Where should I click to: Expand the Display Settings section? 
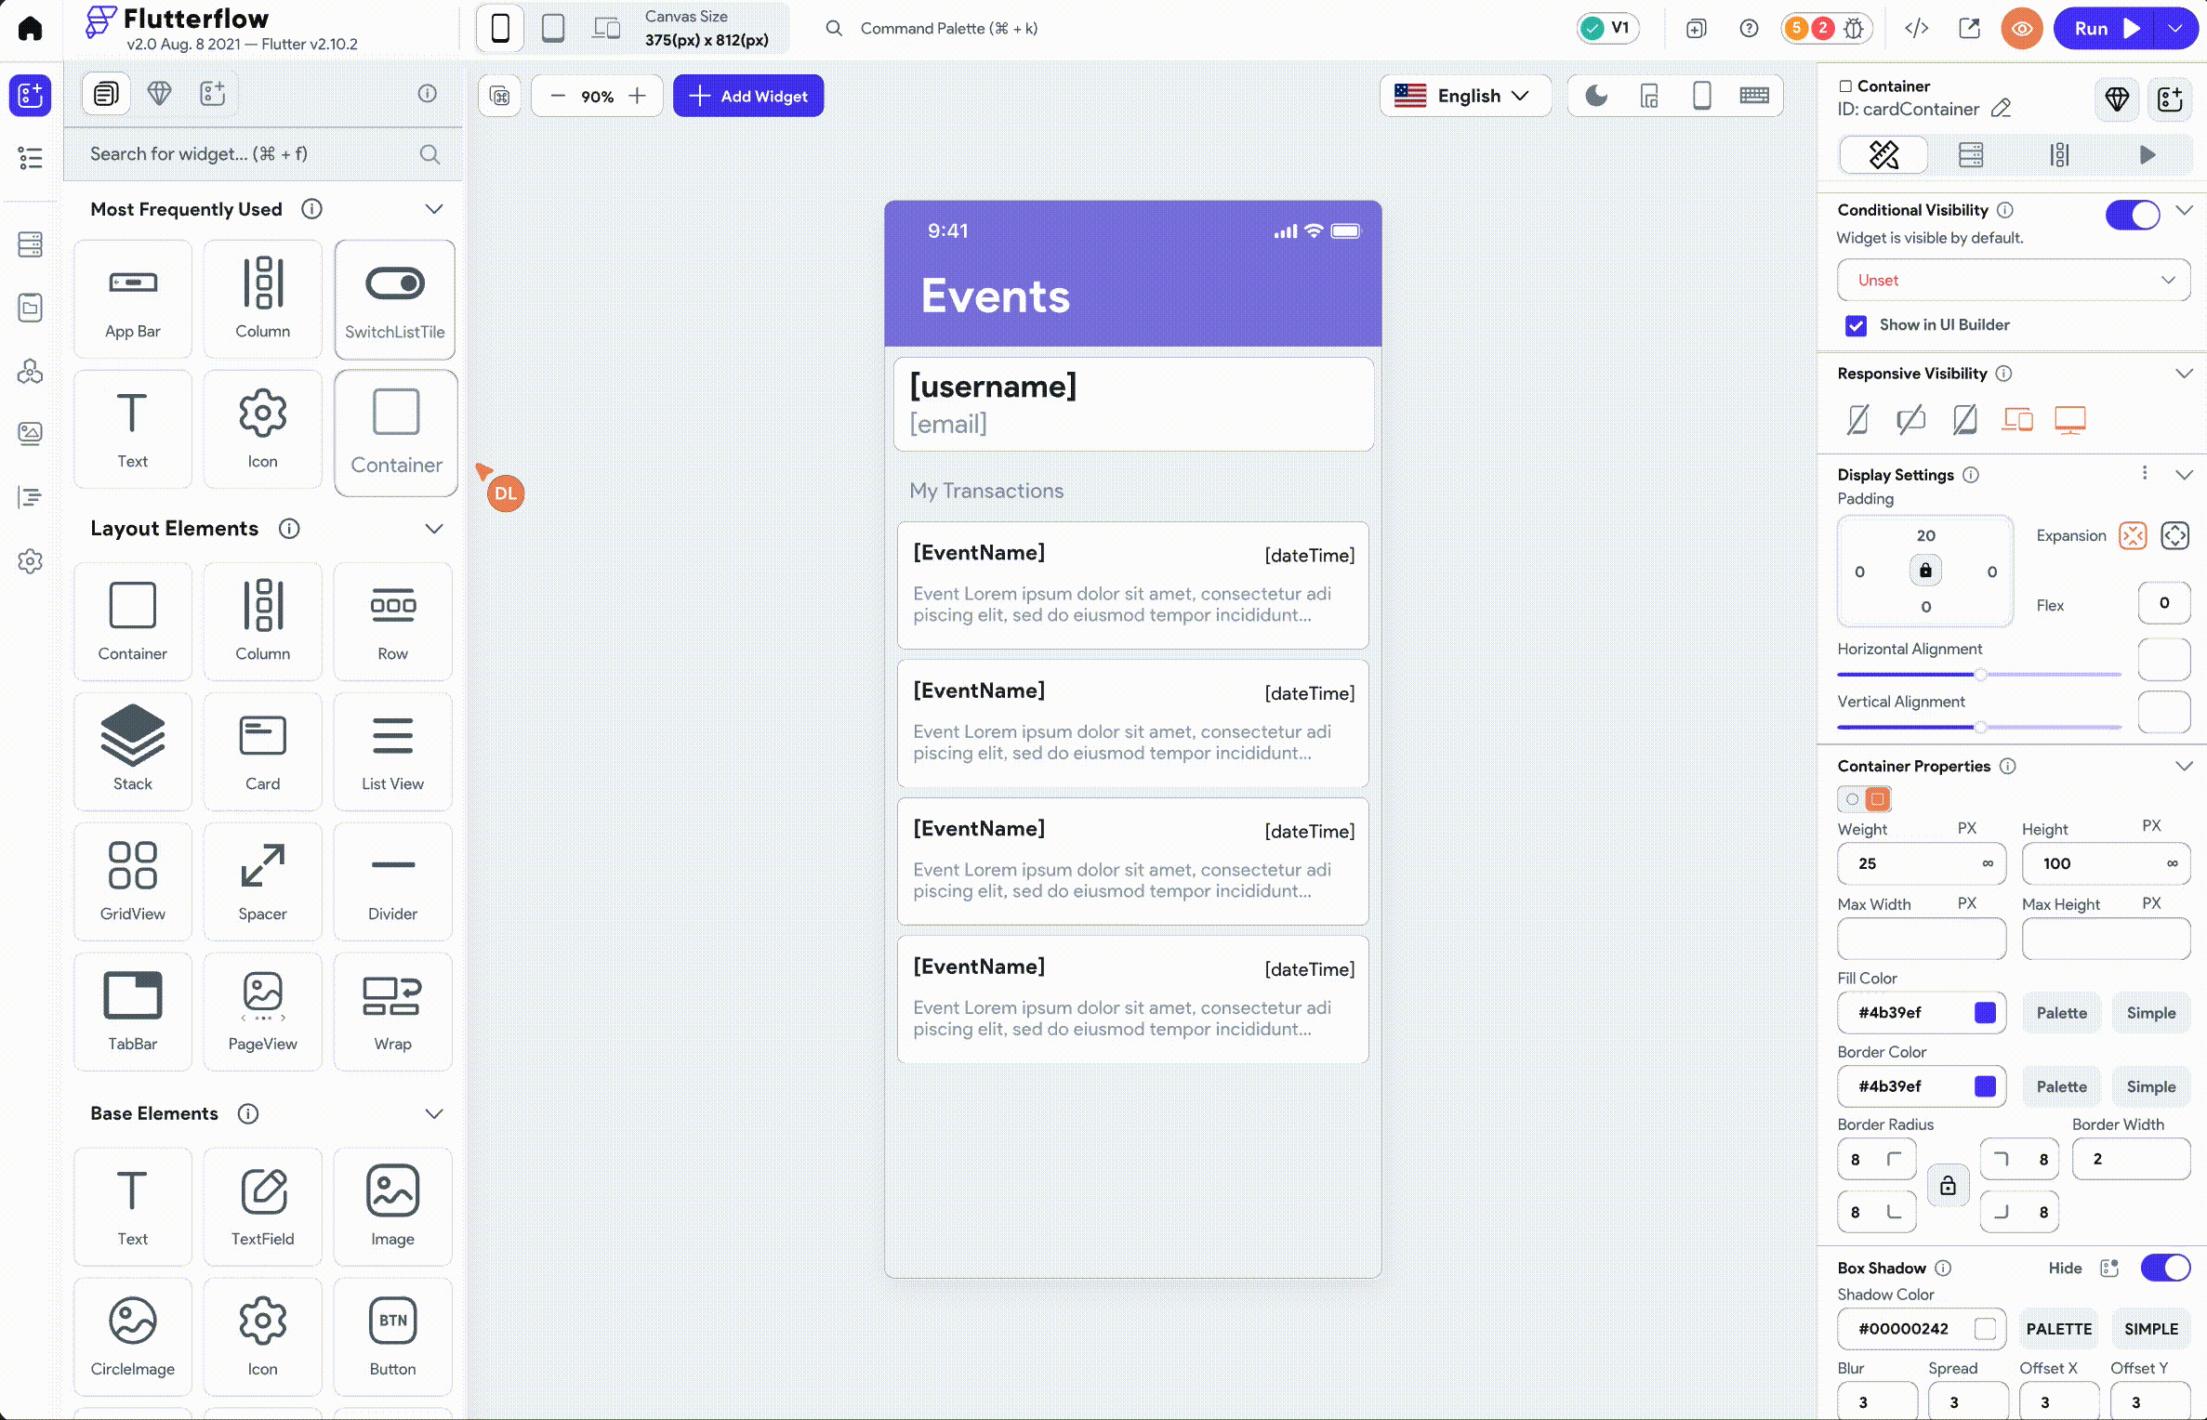(x=2187, y=473)
